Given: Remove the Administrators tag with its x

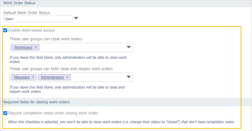Looking at the screenshot, I should (67, 77).
